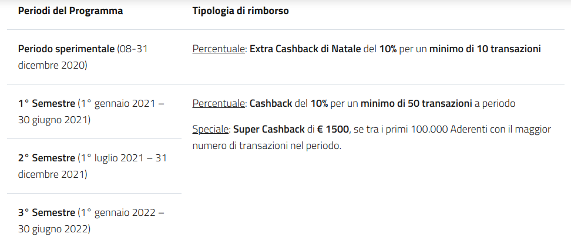Click 'numero di transazioni nel periodo' text
Viewport: 571px width, 247px height.
pos(266,145)
